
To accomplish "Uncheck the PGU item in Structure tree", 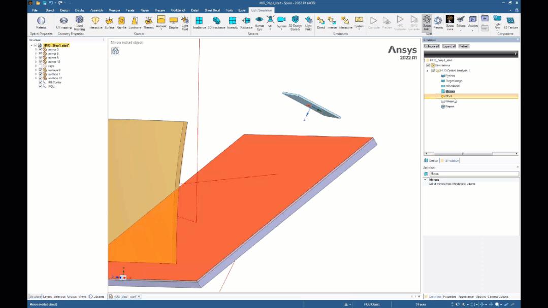I will pos(40,86).
